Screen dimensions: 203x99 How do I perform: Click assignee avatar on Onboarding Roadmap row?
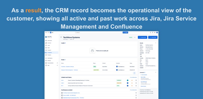(x=127, y=80)
